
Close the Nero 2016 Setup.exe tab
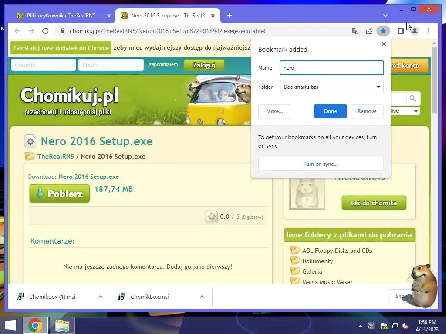[213, 16]
